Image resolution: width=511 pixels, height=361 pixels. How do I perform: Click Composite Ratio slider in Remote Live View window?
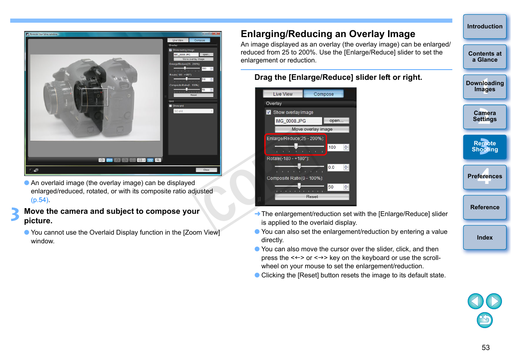tap(187, 89)
